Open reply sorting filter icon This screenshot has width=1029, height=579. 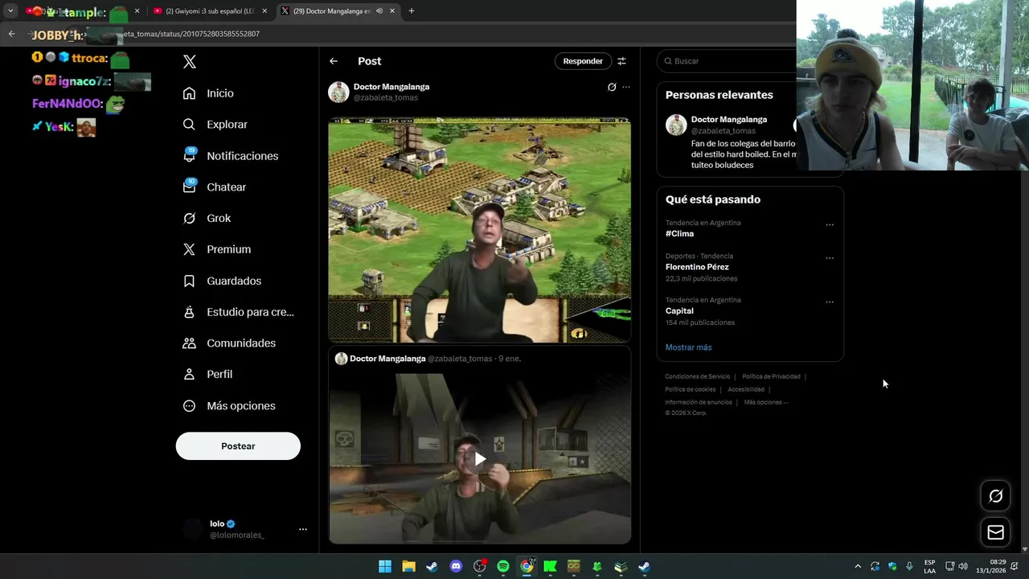621,61
